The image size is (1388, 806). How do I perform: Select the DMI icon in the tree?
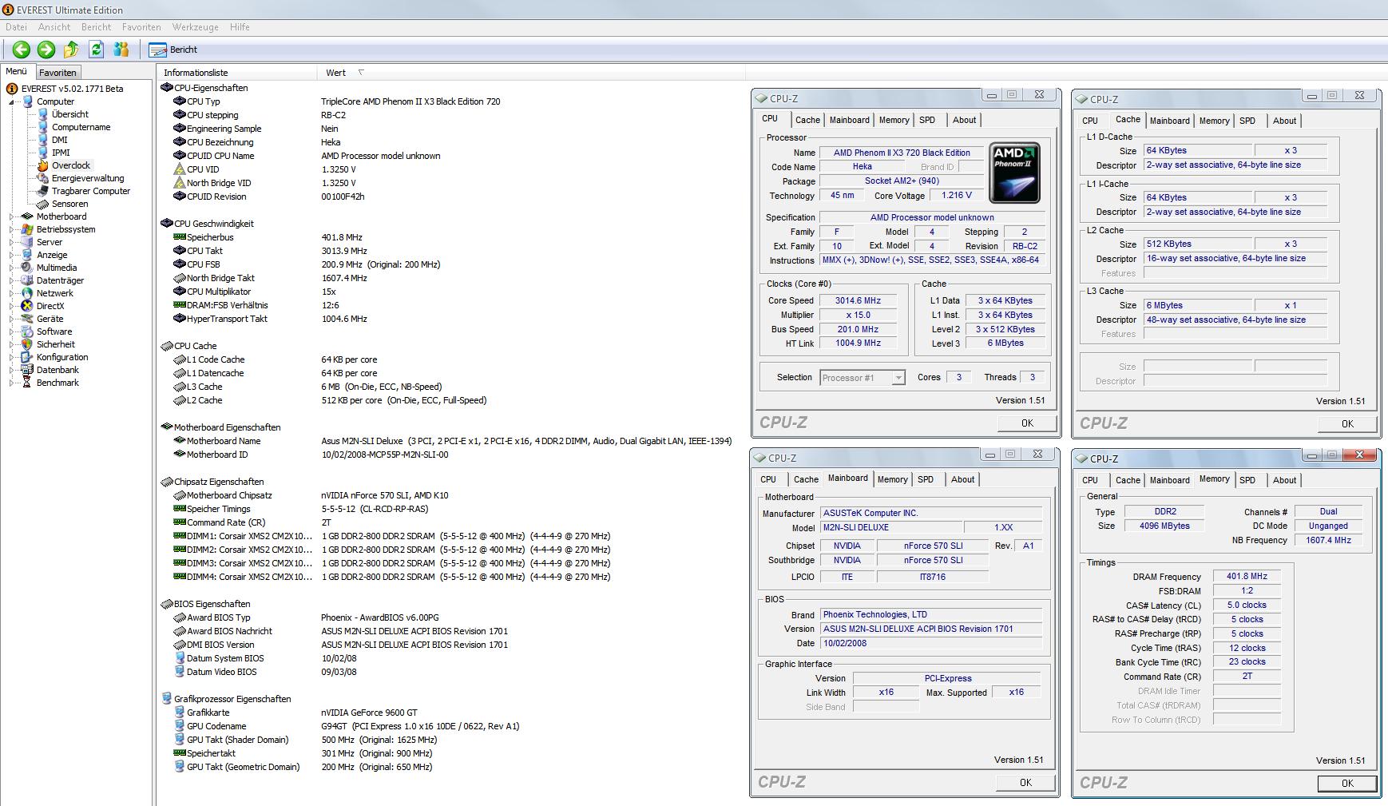click(43, 140)
